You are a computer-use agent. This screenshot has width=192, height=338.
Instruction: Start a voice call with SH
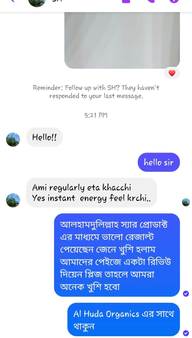tap(150, 1)
